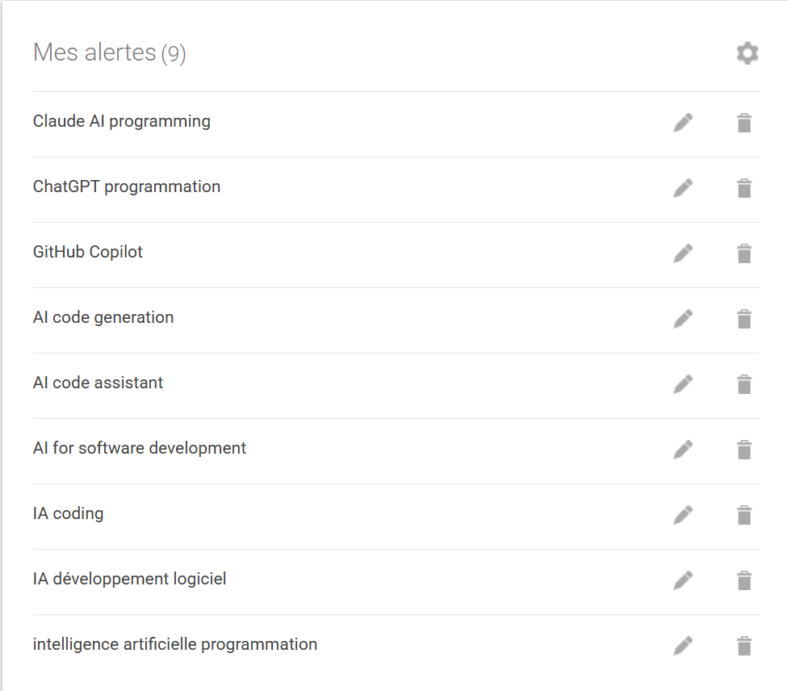This screenshot has width=788, height=691.
Task: Delete the 'Claude AI programming' alert
Action: [744, 121]
